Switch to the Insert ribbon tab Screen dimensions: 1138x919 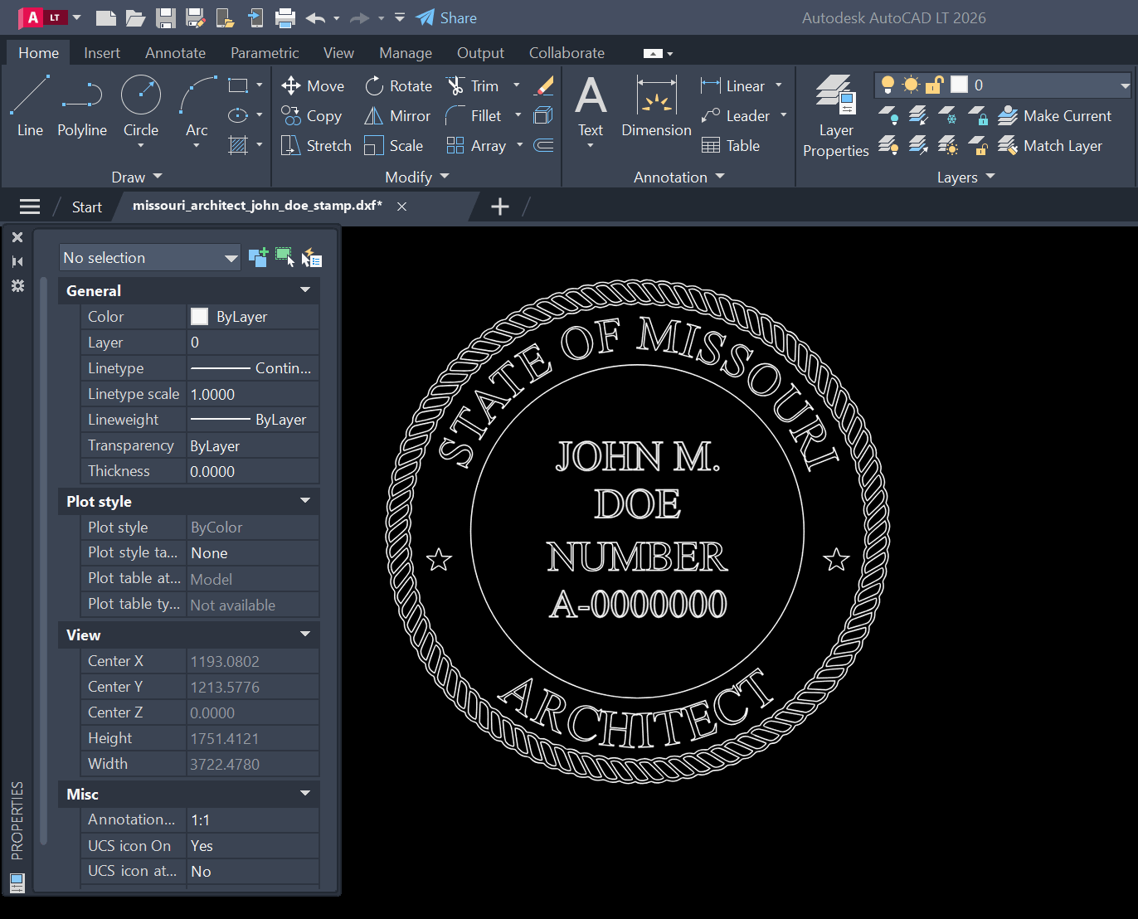tap(102, 52)
